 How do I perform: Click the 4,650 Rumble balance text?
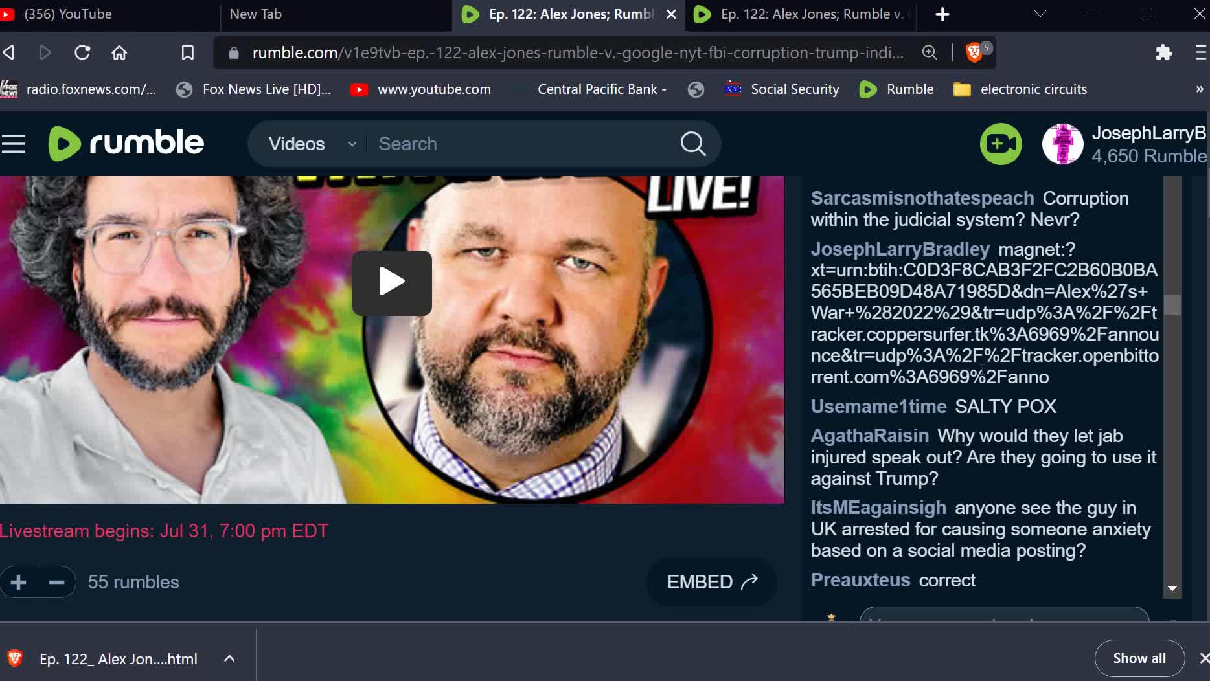point(1149,156)
